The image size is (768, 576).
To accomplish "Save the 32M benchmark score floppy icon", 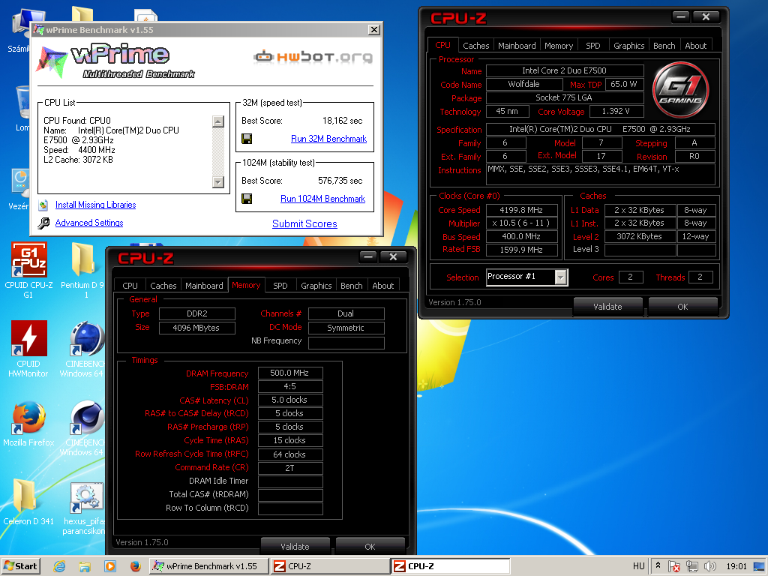I will tap(247, 139).
